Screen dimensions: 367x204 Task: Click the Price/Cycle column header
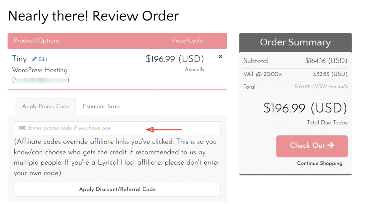[187, 40]
